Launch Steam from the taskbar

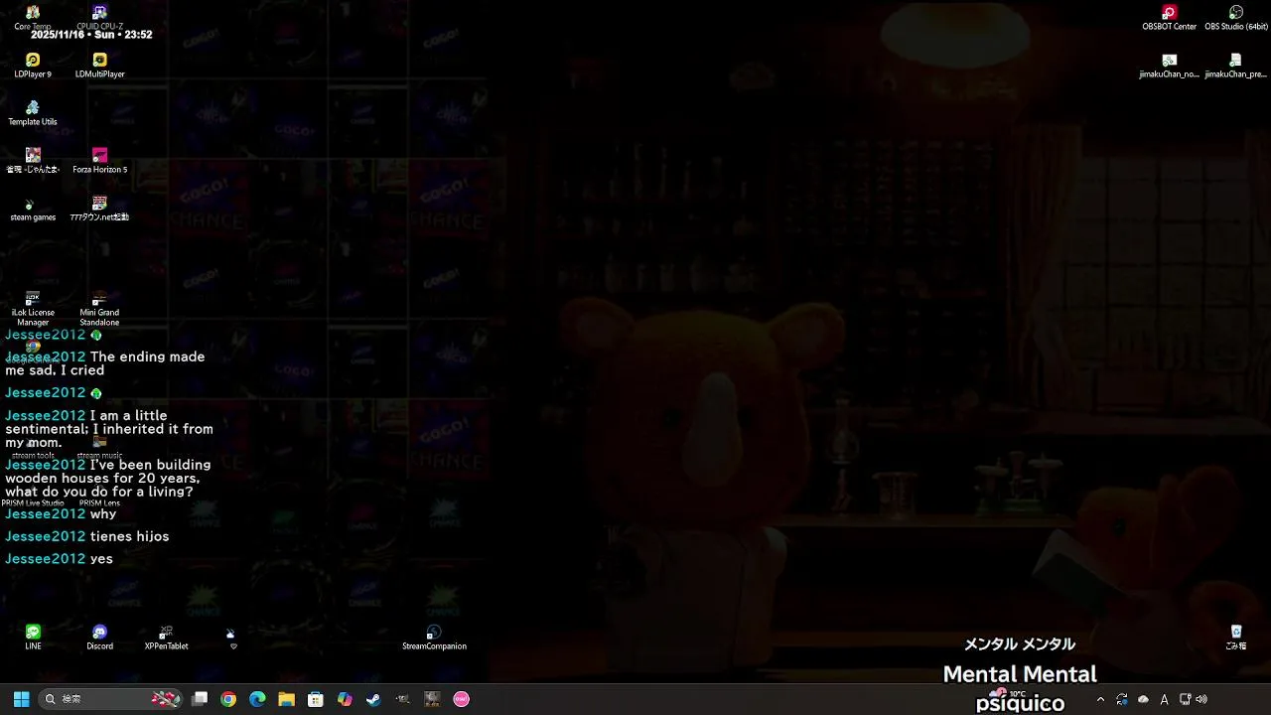coord(373,699)
